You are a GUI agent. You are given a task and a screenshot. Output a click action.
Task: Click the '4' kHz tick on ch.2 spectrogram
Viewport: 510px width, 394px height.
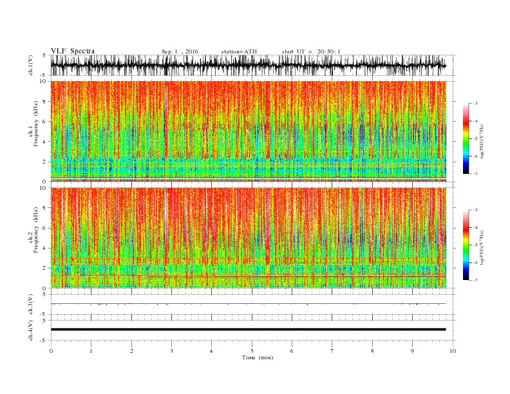pos(45,249)
